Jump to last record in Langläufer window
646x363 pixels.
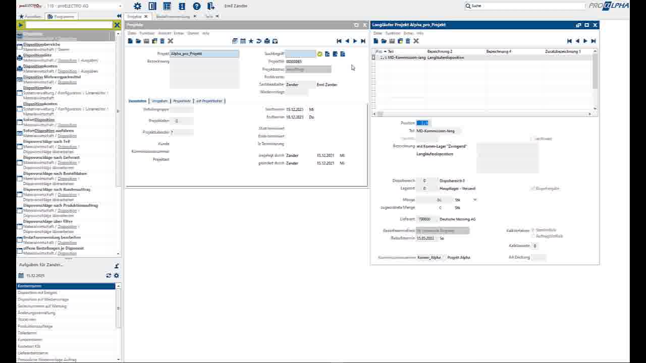(x=594, y=41)
